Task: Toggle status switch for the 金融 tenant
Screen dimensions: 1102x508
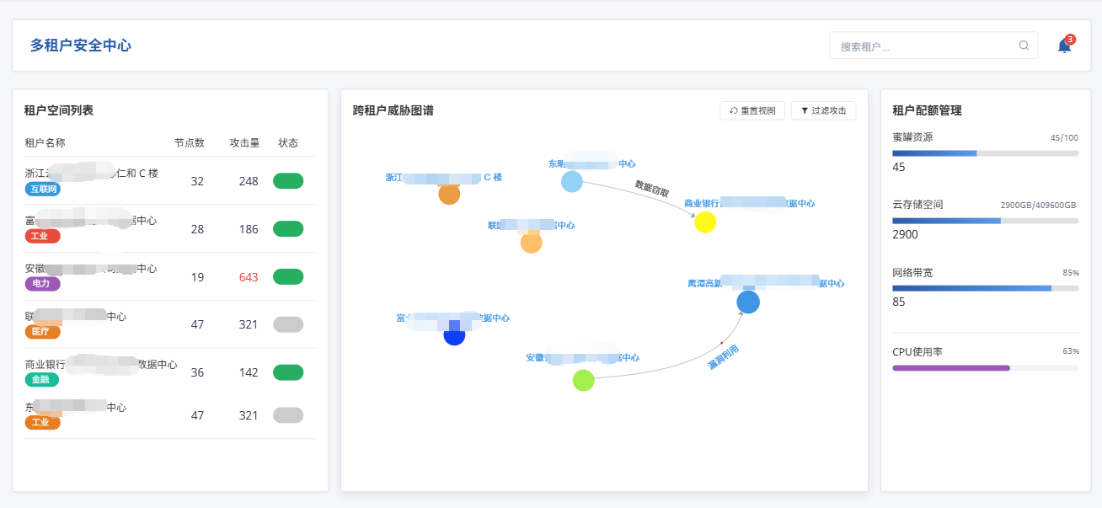Action: coord(288,372)
